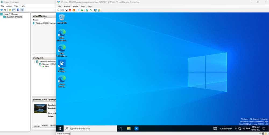Image resolution: width=269 pixels, height=135 pixels.
Task: Click the Enhanced Session monitor toolbar icon
Action: [95, 10]
